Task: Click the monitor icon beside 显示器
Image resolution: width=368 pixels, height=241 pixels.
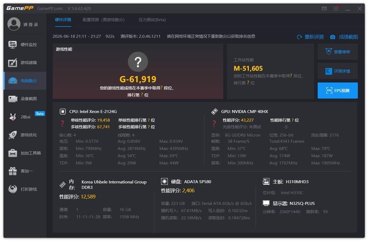Action: [266, 203]
